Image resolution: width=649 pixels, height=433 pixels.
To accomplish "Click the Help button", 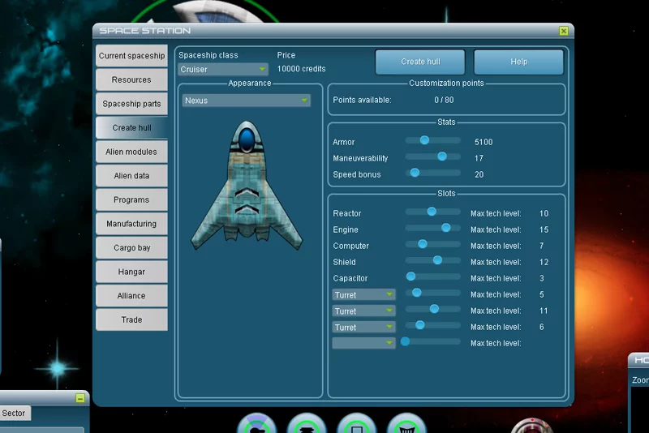I will tap(518, 62).
